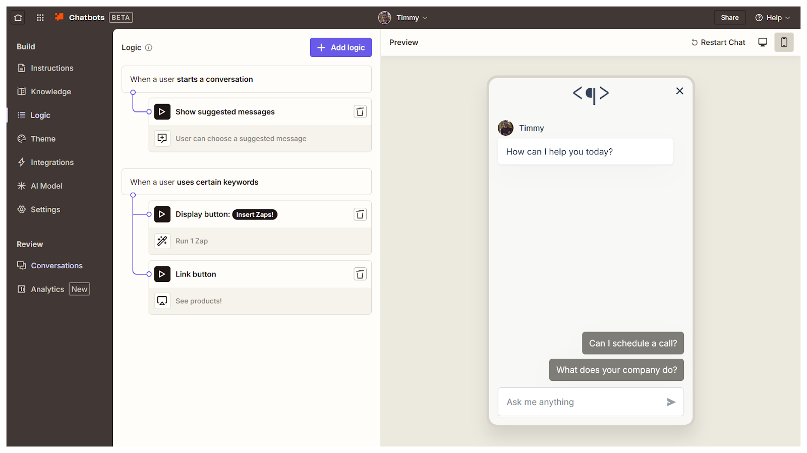The height and width of the screenshot is (453, 807).
Task: Open Analytics in the sidebar
Action: 47,289
